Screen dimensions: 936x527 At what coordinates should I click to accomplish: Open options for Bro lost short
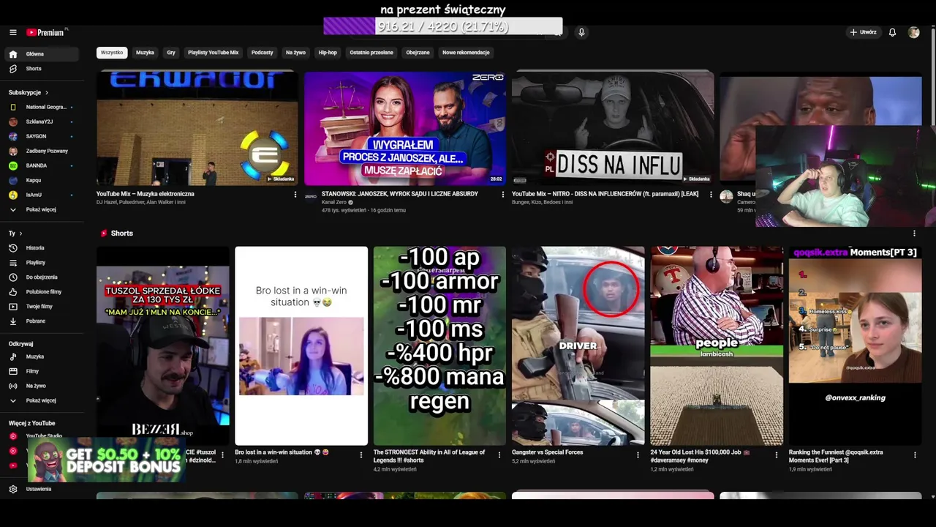pyautogui.click(x=361, y=455)
